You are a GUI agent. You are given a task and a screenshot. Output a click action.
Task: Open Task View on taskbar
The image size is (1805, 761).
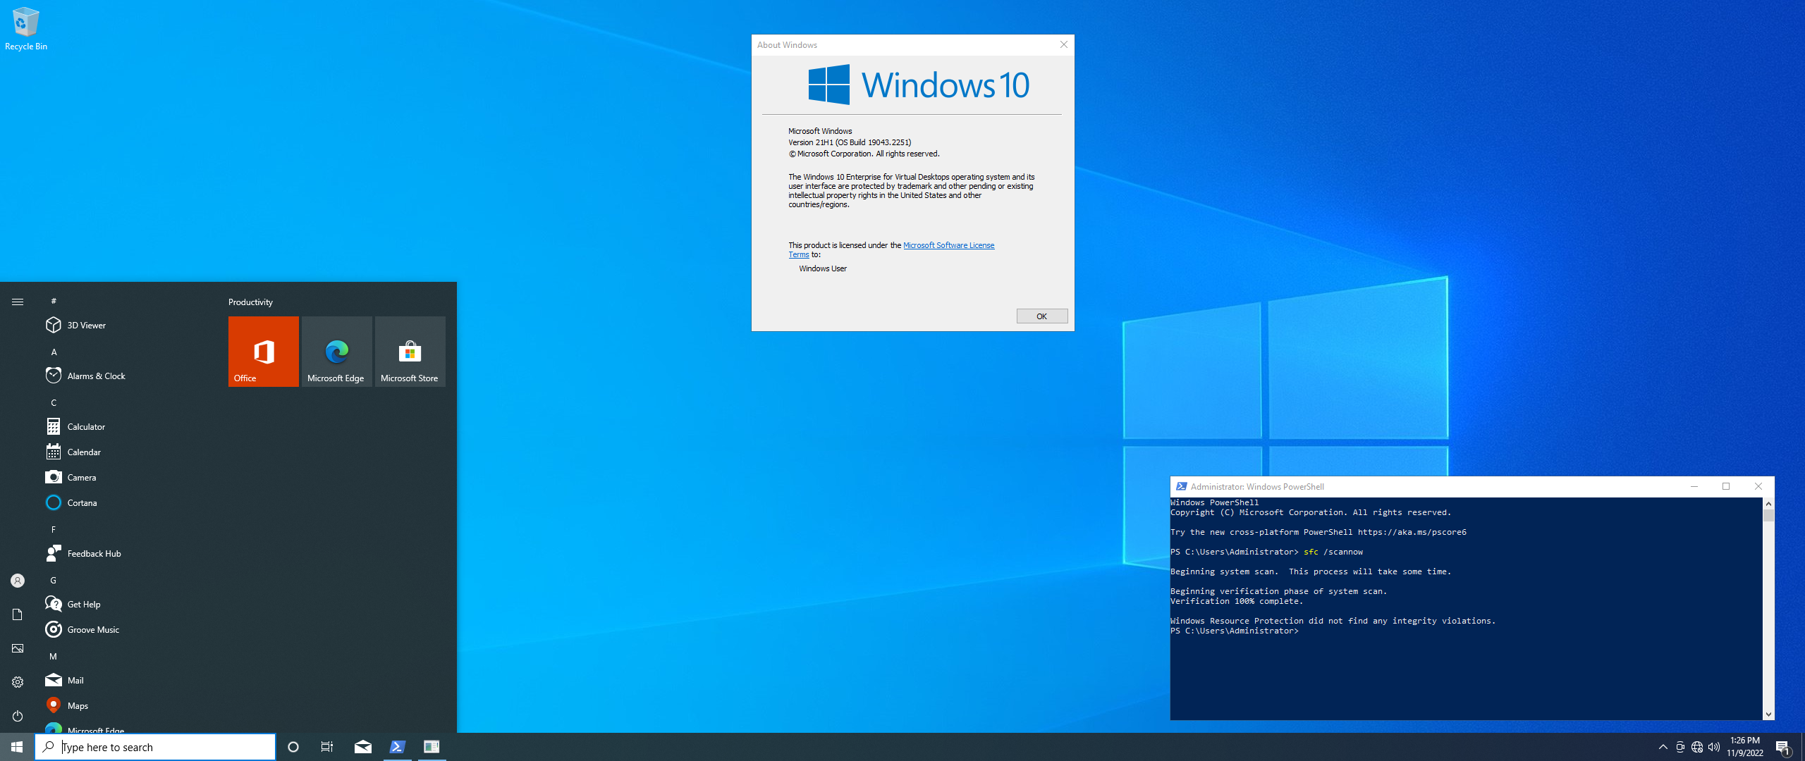click(327, 747)
